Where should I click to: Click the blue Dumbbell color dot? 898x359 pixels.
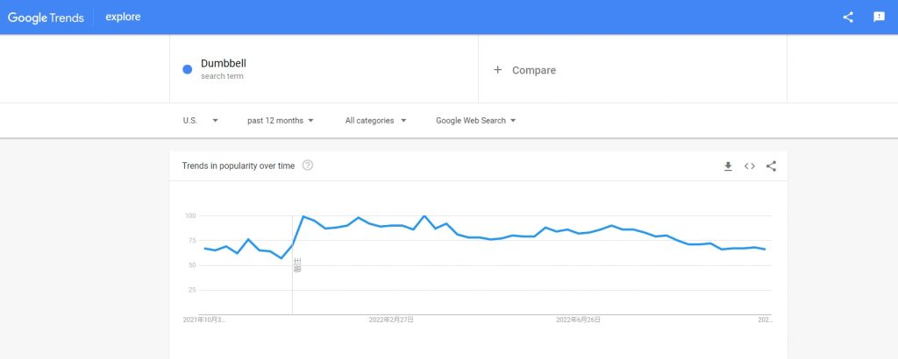[188, 70]
